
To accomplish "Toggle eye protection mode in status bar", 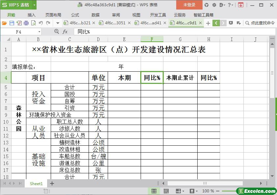I will point(192,191).
